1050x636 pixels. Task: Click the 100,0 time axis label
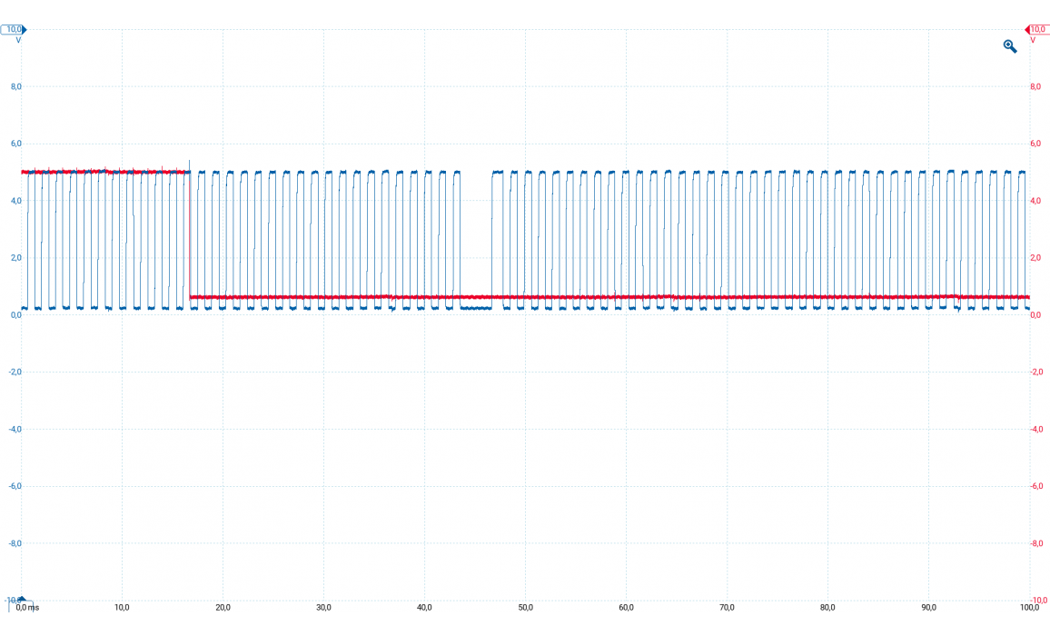(x=1028, y=607)
